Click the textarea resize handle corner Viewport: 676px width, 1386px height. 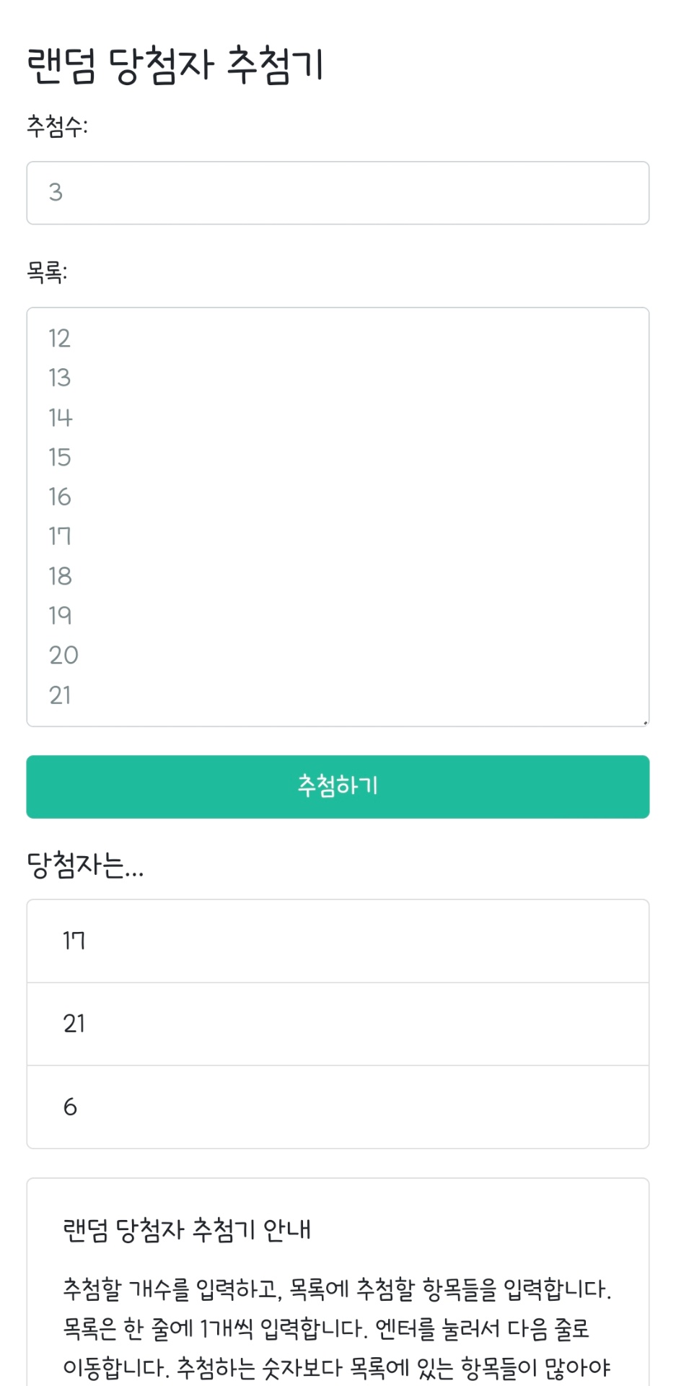645,722
